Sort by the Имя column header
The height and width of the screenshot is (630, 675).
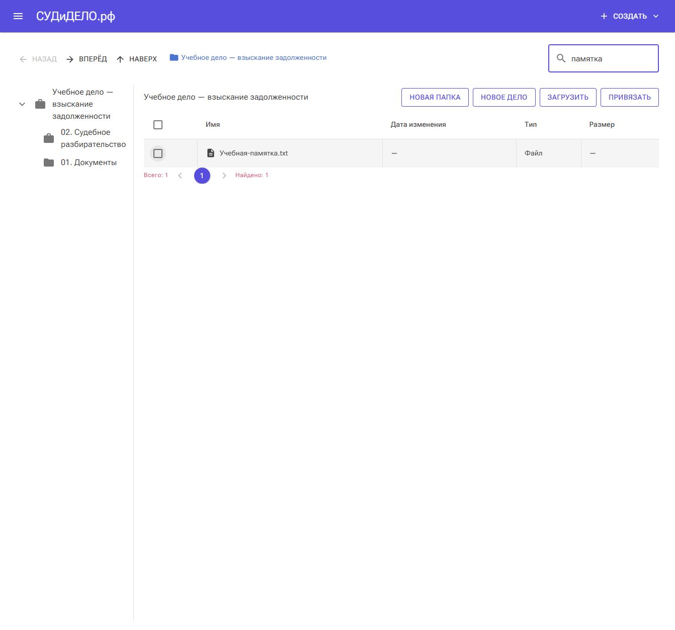coord(213,124)
